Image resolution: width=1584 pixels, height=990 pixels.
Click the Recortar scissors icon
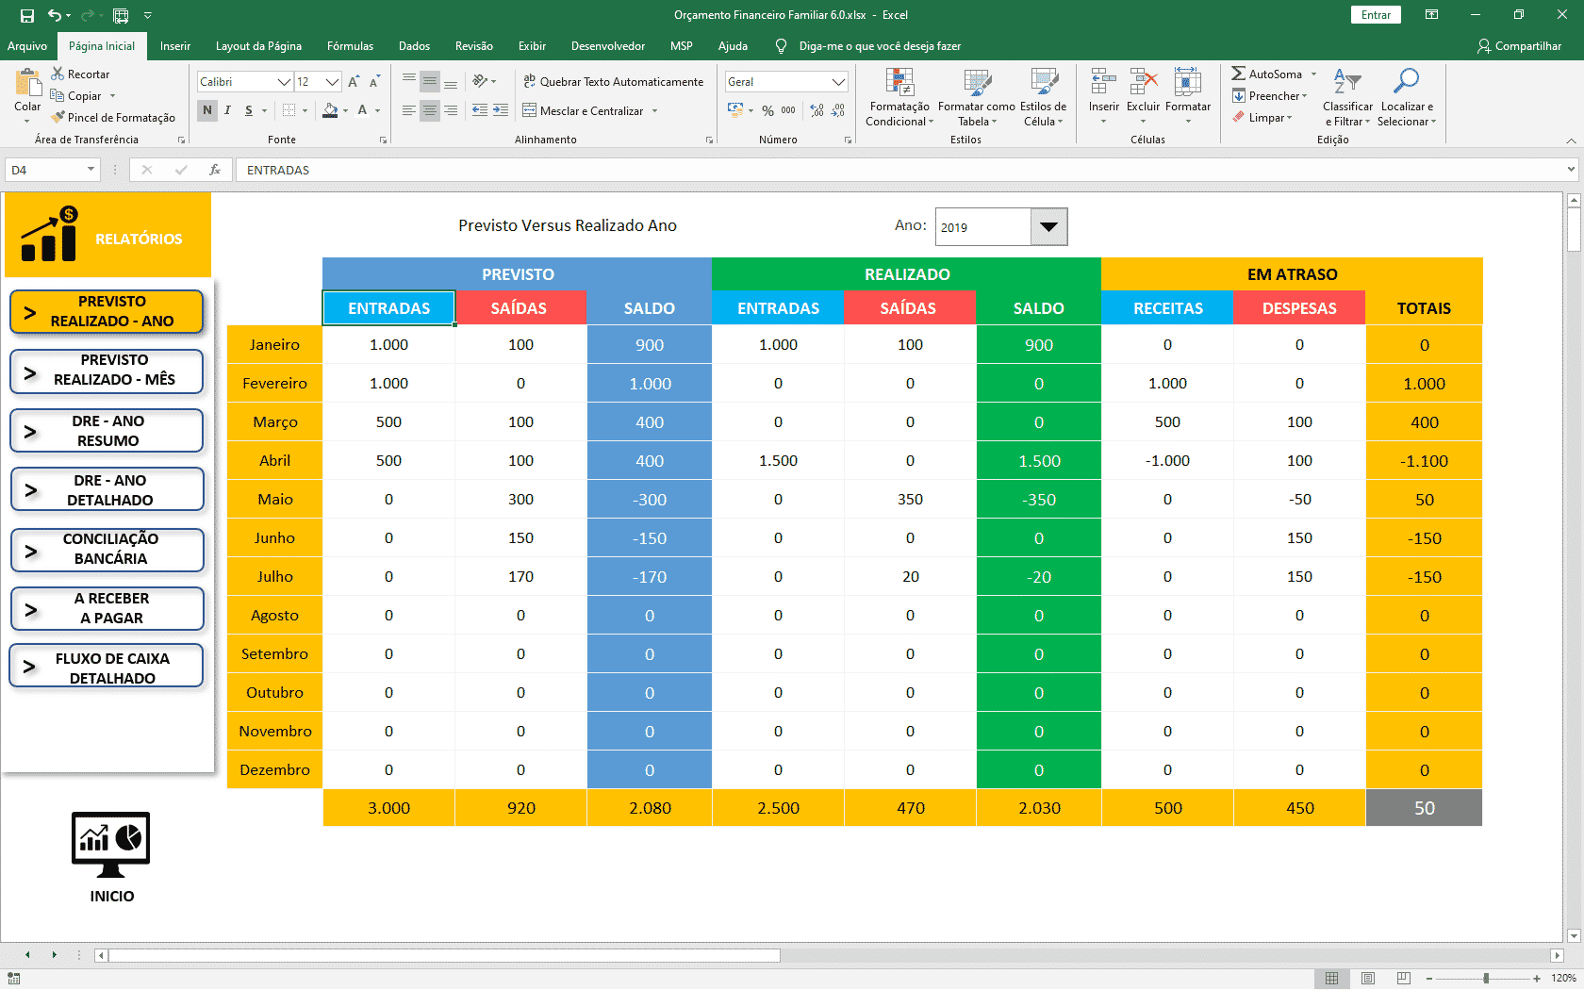pos(58,74)
